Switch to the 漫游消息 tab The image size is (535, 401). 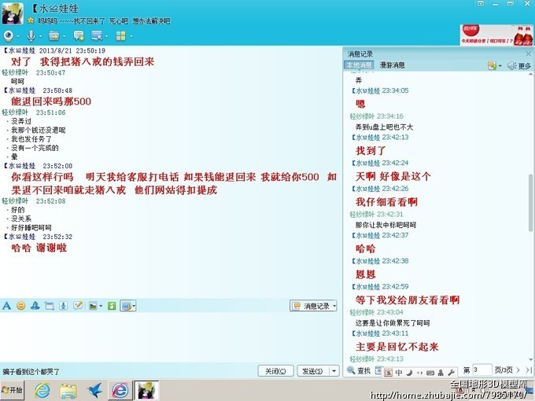(x=392, y=65)
